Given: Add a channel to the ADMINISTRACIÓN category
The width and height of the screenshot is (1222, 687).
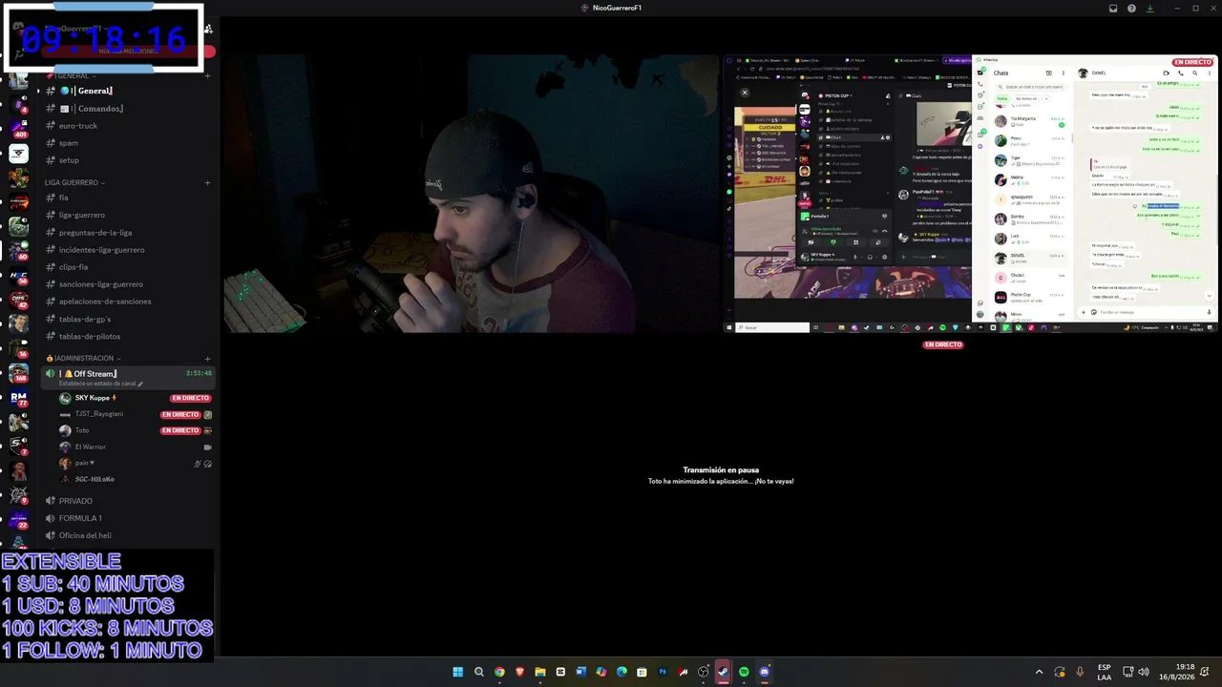Looking at the screenshot, I should point(207,358).
